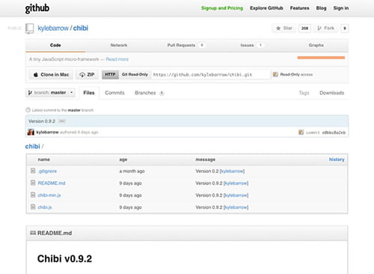
Task: Open the Pull Requests tab
Action: tap(186, 45)
